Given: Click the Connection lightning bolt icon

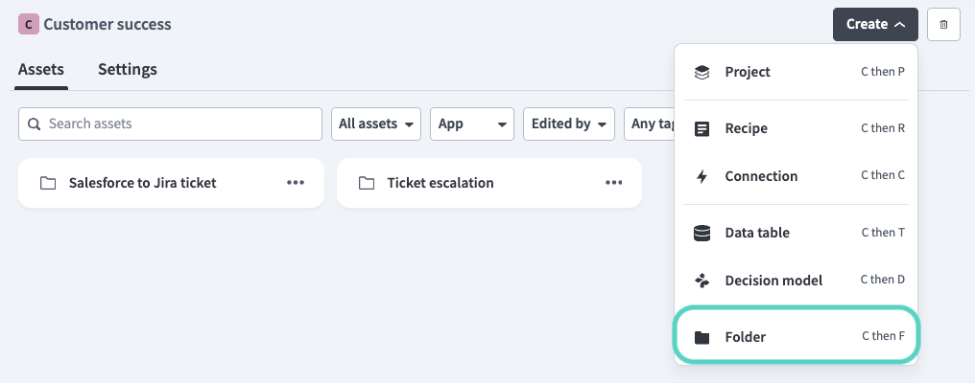Looking at the screenshot, I should point(702,176).
